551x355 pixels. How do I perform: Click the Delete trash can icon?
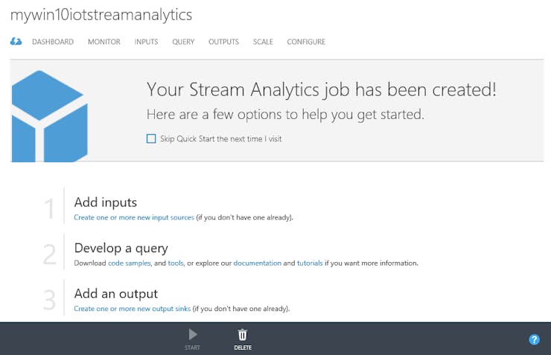click(243, 334)
